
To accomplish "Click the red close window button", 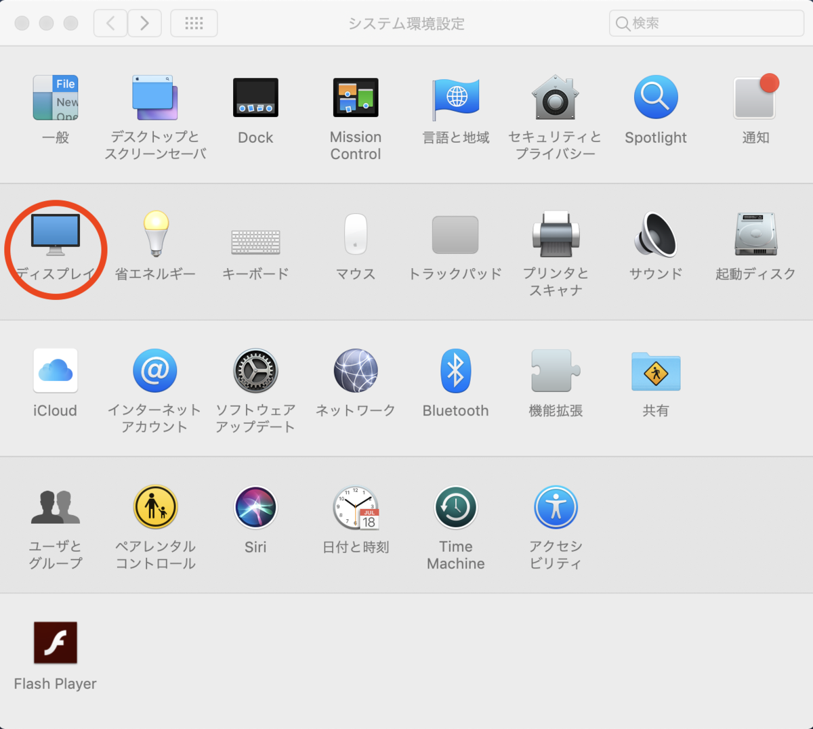I will click(x=22, y=23).
